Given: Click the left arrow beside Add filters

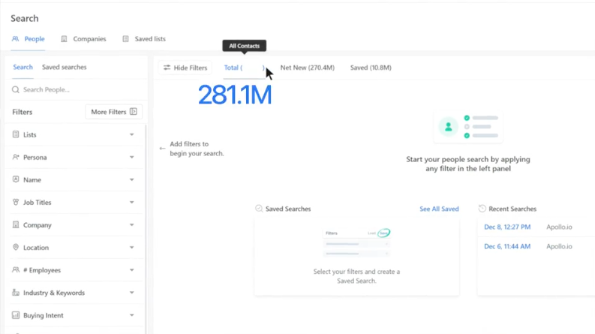Looking at the screenshot, I should [162, 149].
